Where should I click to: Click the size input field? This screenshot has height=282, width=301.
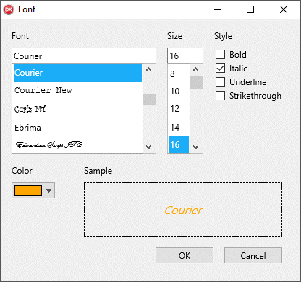185,56
